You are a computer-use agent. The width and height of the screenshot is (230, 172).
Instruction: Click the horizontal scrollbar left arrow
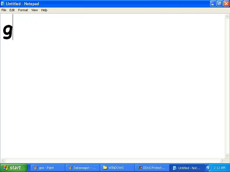[3, 160]
